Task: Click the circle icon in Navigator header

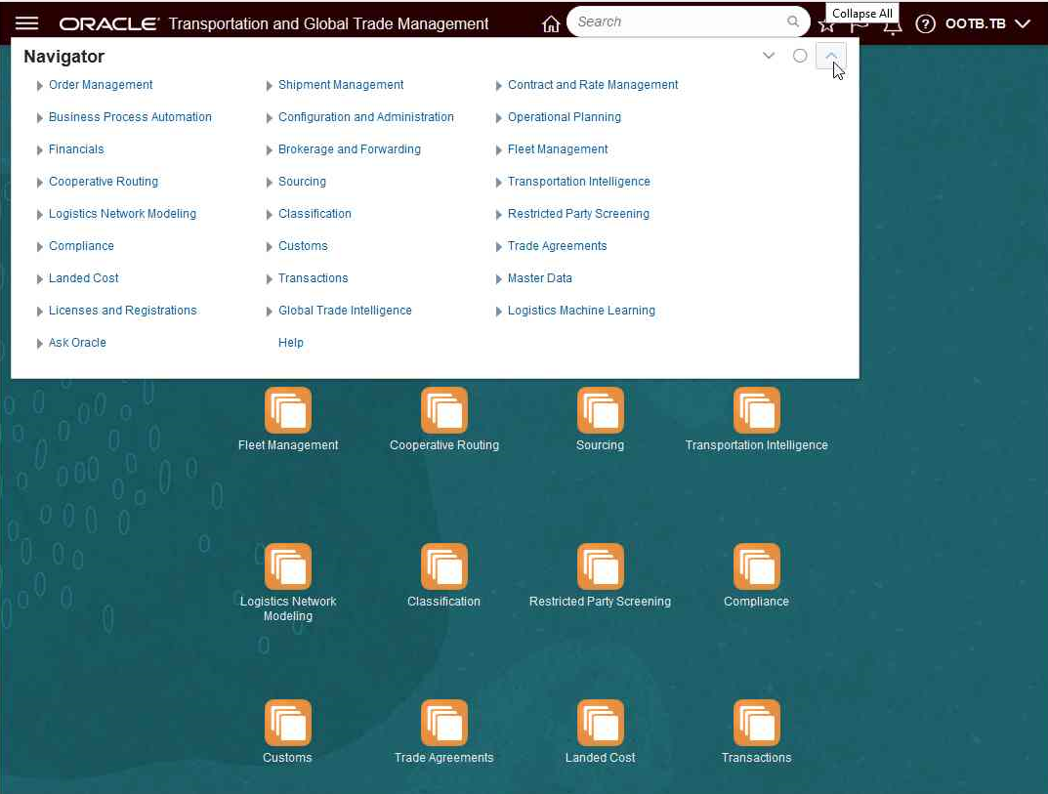Action: [800, 56]
